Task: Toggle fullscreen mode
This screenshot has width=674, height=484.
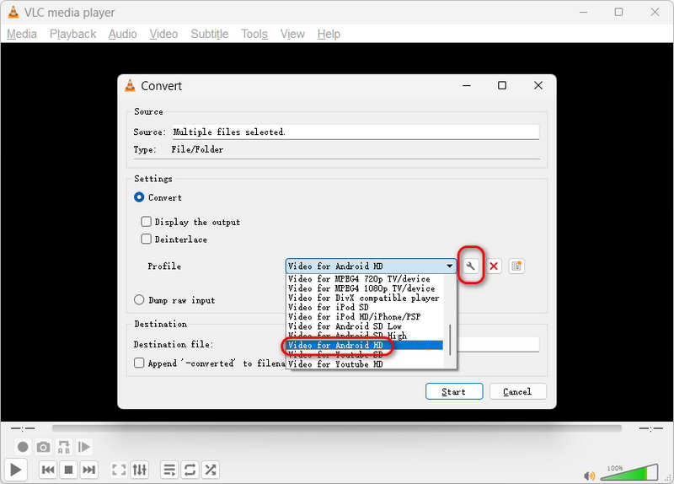Action: pos(119,470)
